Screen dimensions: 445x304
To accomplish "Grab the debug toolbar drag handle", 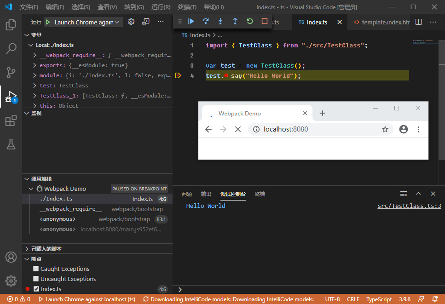I will [179, 21].
